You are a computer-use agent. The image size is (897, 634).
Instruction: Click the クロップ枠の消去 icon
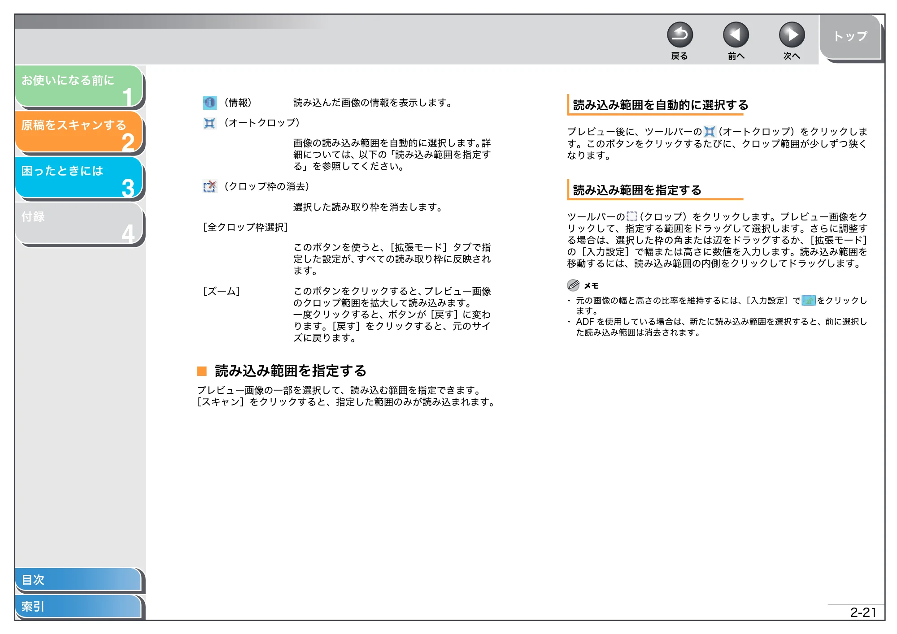point(209,186)
